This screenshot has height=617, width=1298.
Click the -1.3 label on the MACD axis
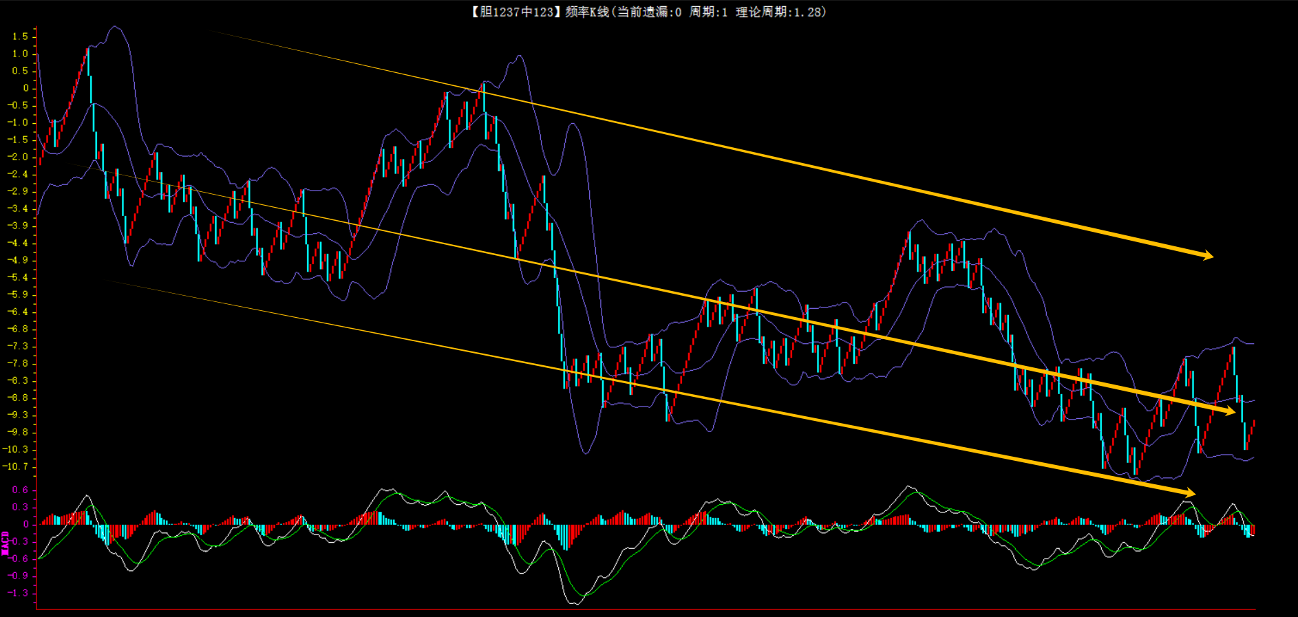click(x=18, y=593)
